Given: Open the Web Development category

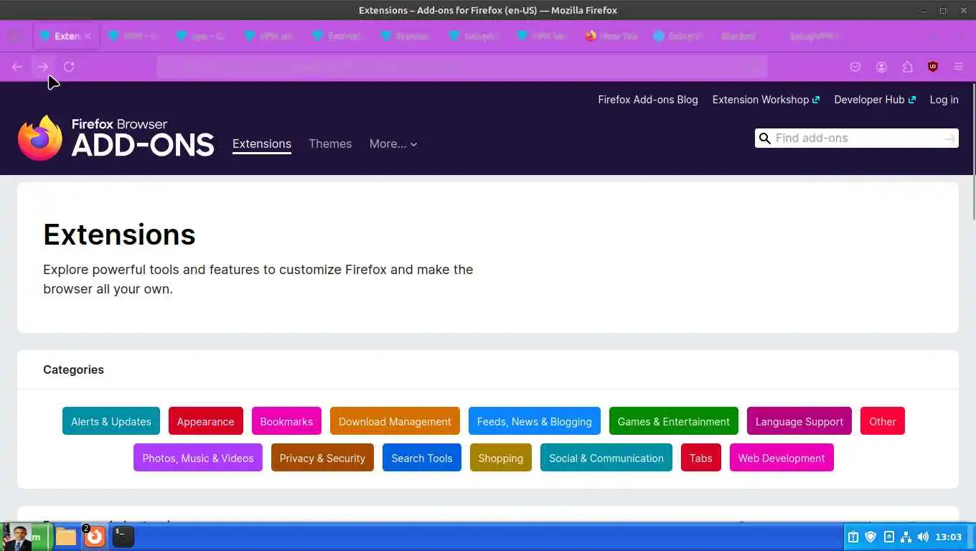Looking at the screenshot, I should pos(782,458).
